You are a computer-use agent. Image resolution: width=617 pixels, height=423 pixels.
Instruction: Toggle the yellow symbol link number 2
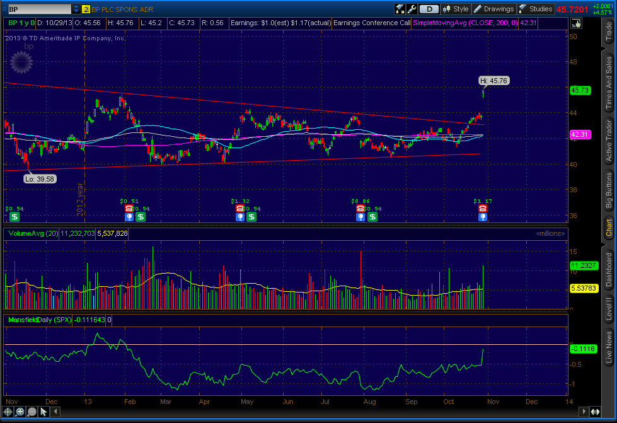coord(86,9)
